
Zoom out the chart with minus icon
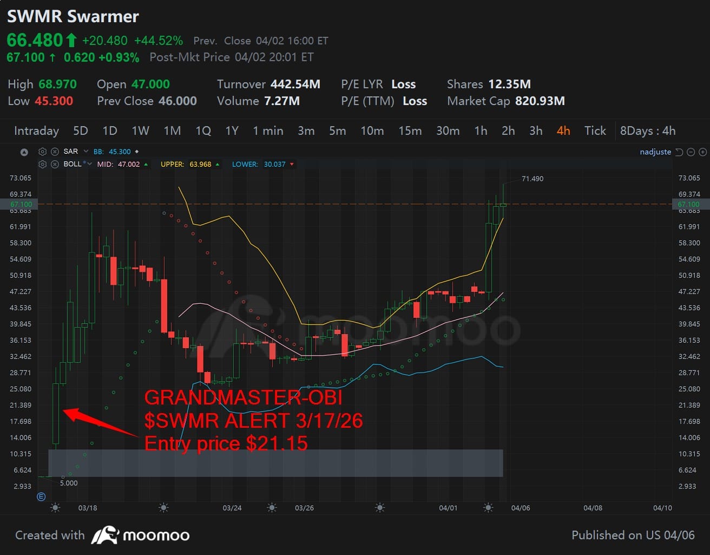[691, 152]
